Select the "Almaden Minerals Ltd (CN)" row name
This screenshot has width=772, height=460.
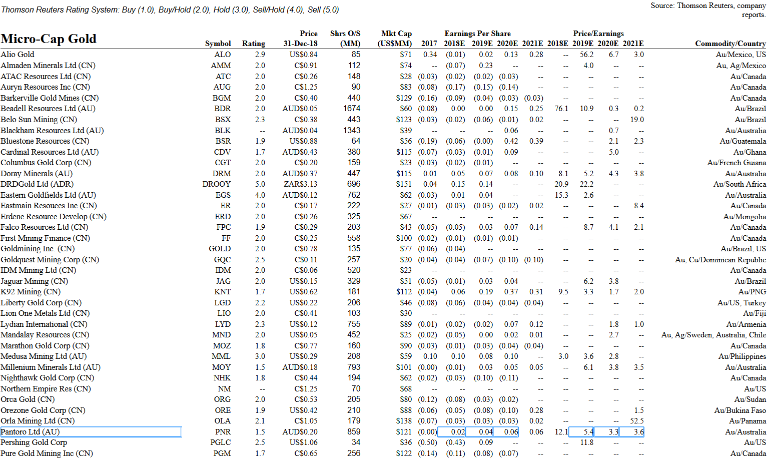coord(48,66)
